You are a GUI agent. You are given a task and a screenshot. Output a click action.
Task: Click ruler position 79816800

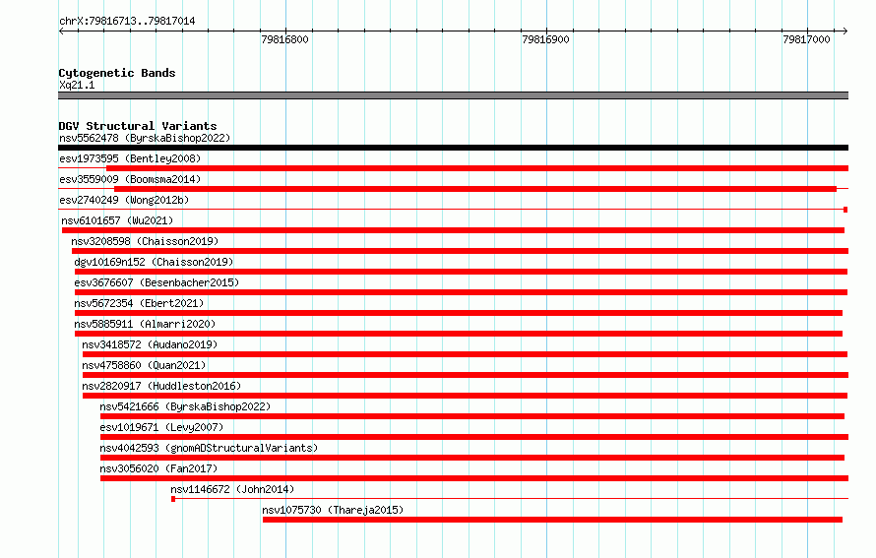point(284,39)
